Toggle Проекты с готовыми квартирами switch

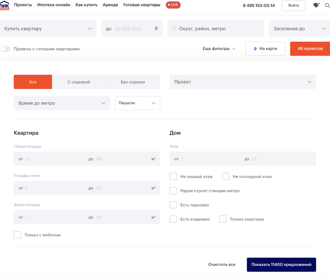5,49
